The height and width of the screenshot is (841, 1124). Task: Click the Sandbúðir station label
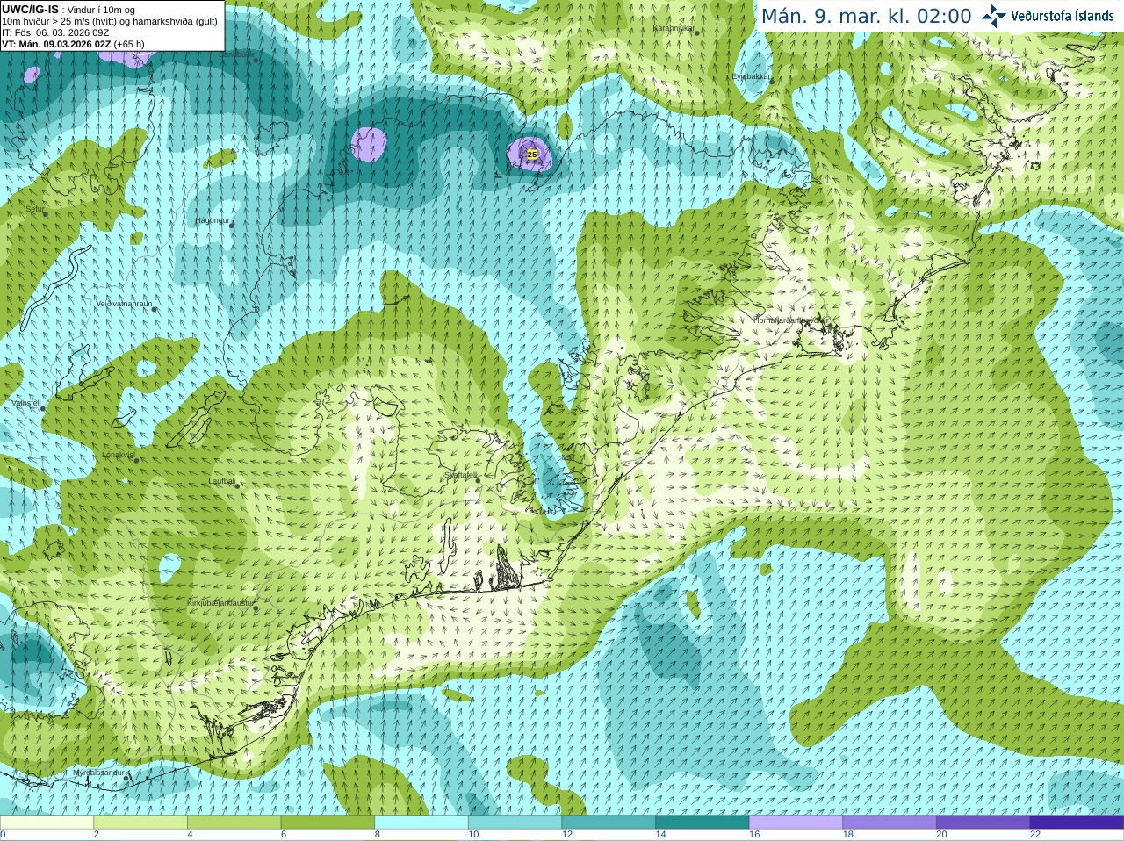click(x=235, y=54)
